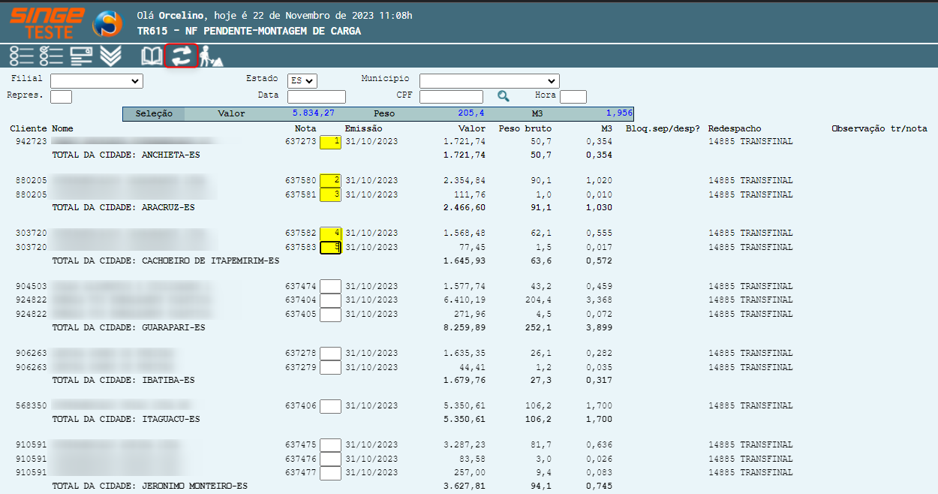
Task: Click the Repres. input field
Action: [x=61, y=97]
